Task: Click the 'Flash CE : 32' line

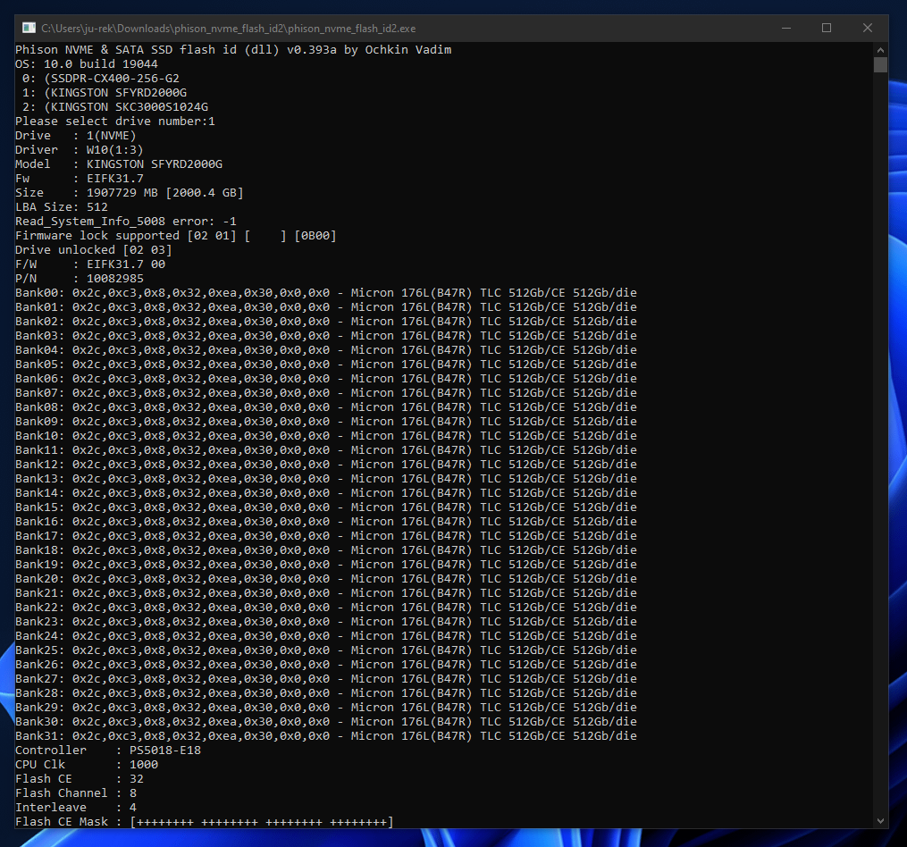Action: 80,779
